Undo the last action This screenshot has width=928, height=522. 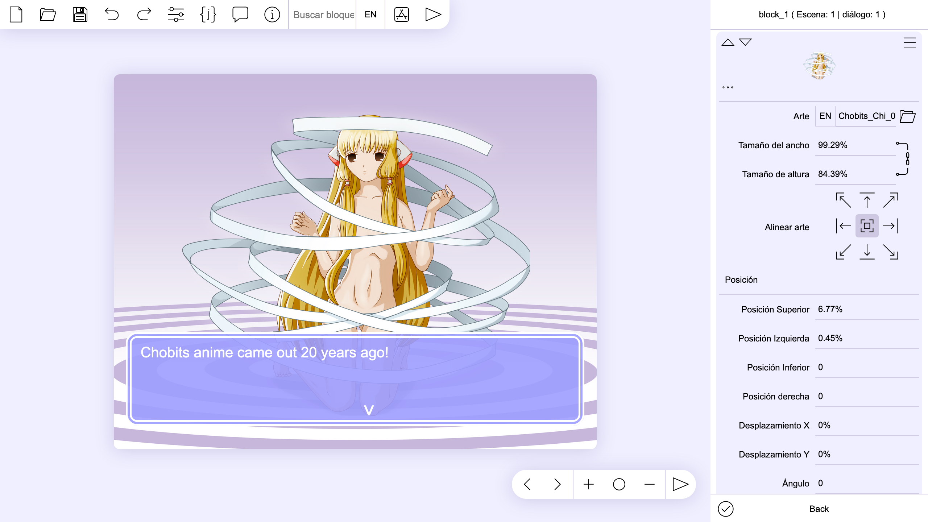(112, 14)
